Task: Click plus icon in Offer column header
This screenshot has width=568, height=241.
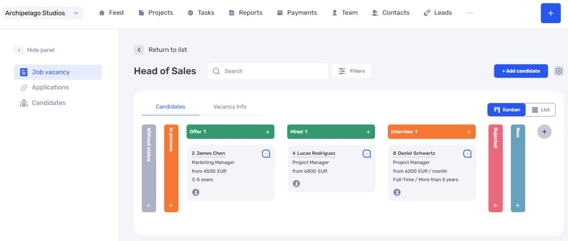Action: [x=267, y=132]
